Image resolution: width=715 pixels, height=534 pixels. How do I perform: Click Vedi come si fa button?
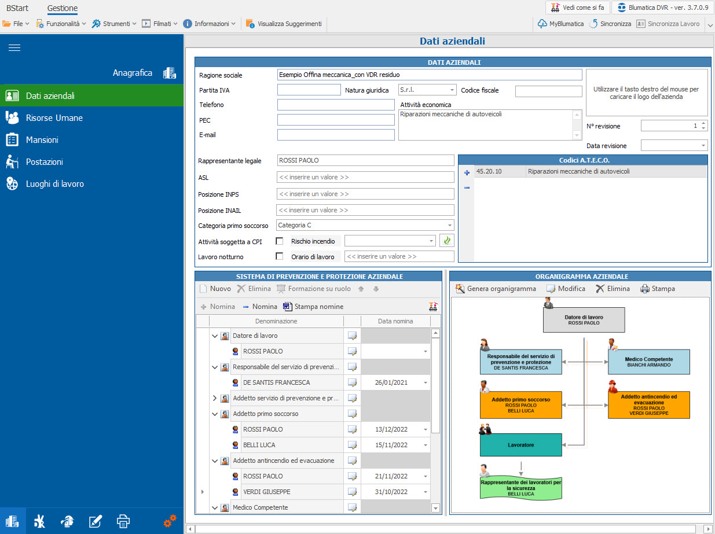(578, 8)
